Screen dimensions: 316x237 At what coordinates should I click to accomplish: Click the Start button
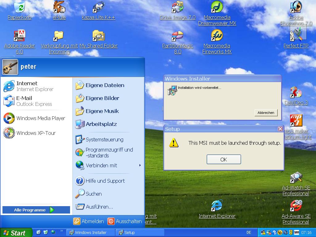(16, 233)
